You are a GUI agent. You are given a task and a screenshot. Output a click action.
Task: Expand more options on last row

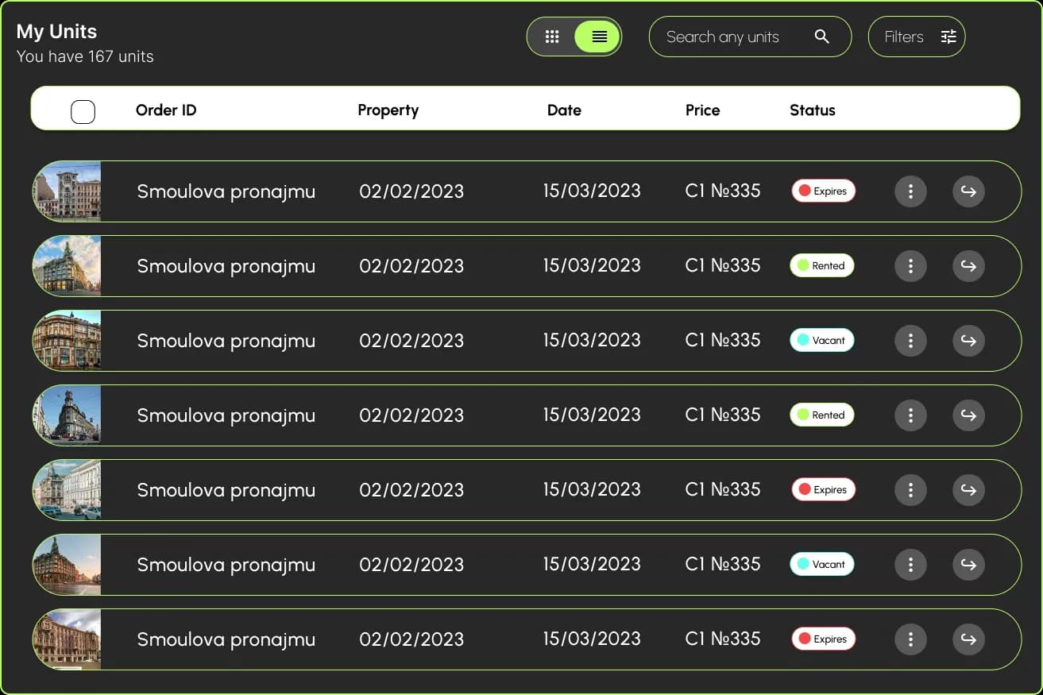(910, 639)
